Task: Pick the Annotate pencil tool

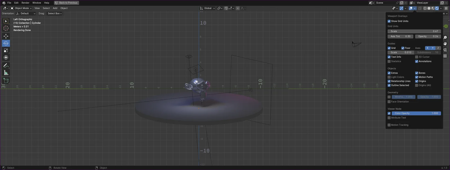Action: pyautogui.click(x=6, y=66)
